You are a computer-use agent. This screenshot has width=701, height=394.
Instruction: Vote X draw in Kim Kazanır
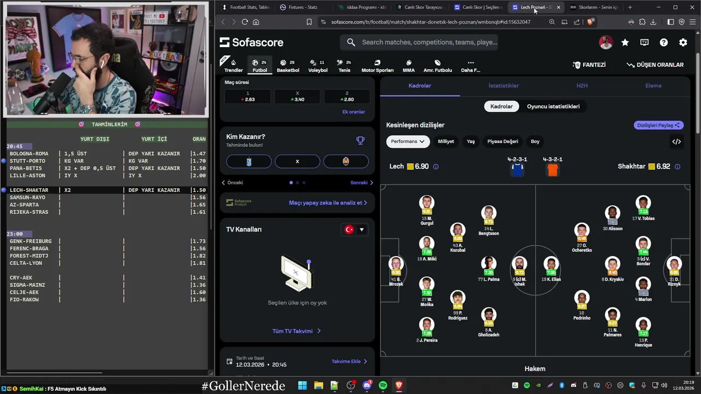pyautogui.click(x=297, y=161)
